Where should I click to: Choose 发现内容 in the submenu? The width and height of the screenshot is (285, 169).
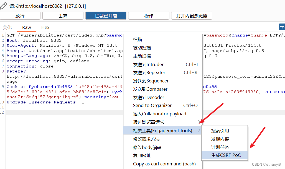tap(225, 139)
